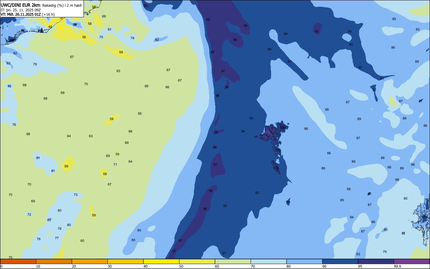Click the map value '65'
430x269 pixels.
(x=140, y=114)
